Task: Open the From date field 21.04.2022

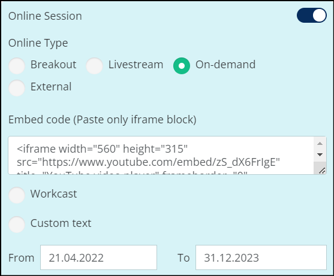Action: (x=98, y=257)
